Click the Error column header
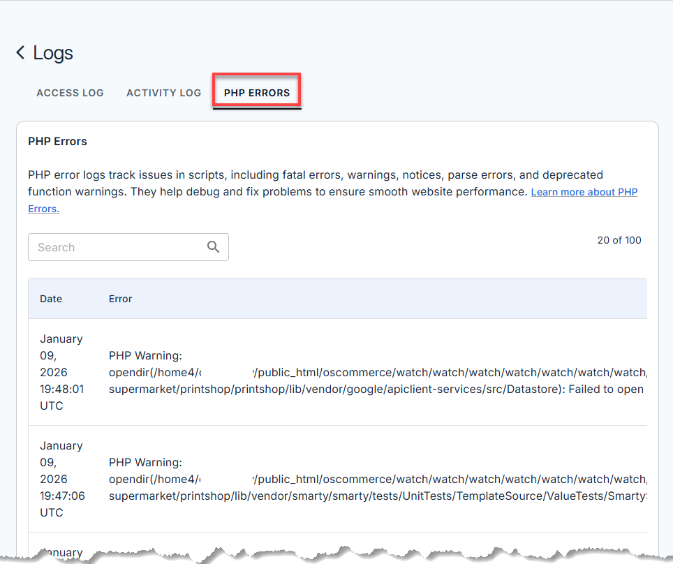The width and height of the screenshot is (673, 564). point(120,298)
